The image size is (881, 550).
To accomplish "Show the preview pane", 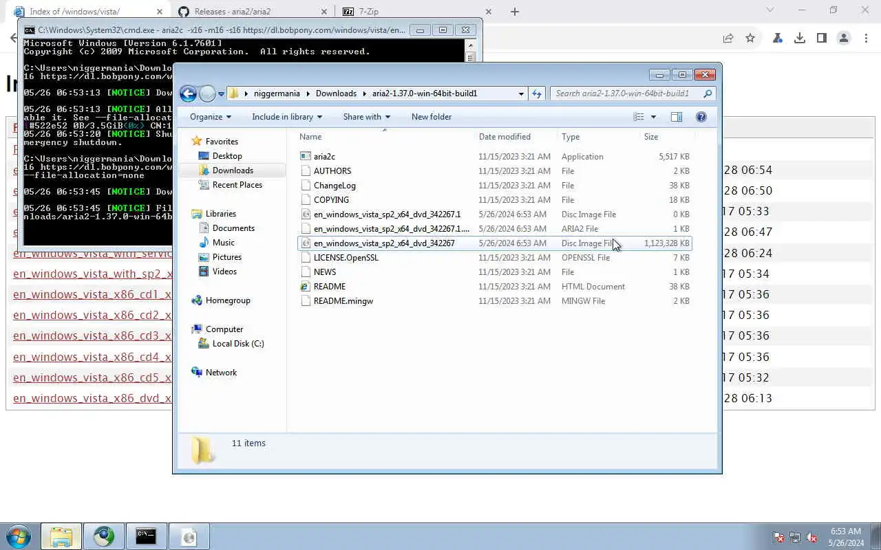I will pyautogui.click(x=677, y=117).
